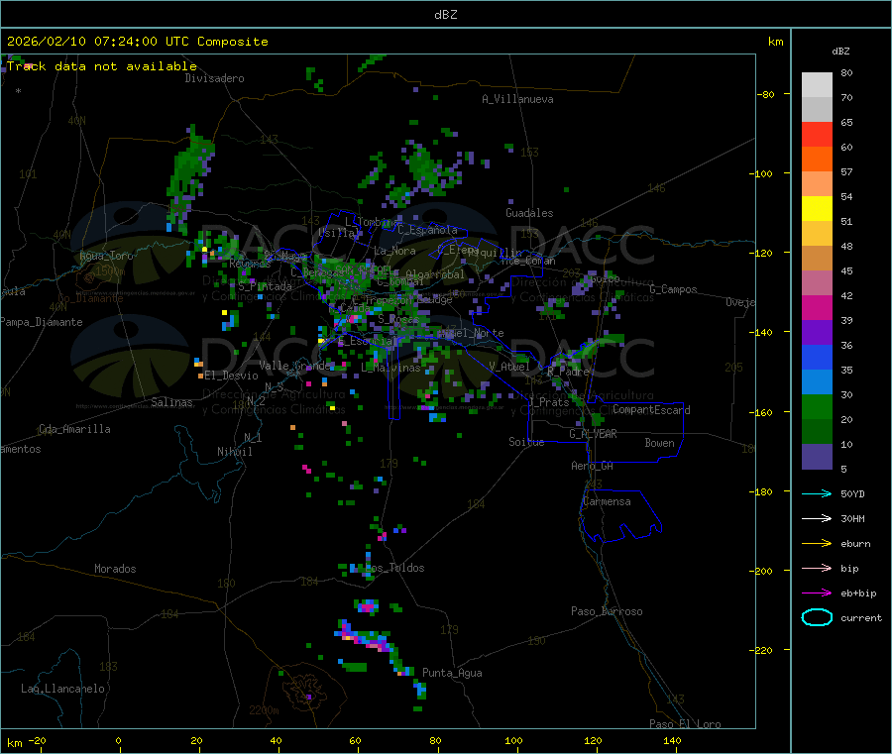Click the Divisadero place label
Image resolution: width=892 pixels, height=754 pixels.
coord(214,78)
